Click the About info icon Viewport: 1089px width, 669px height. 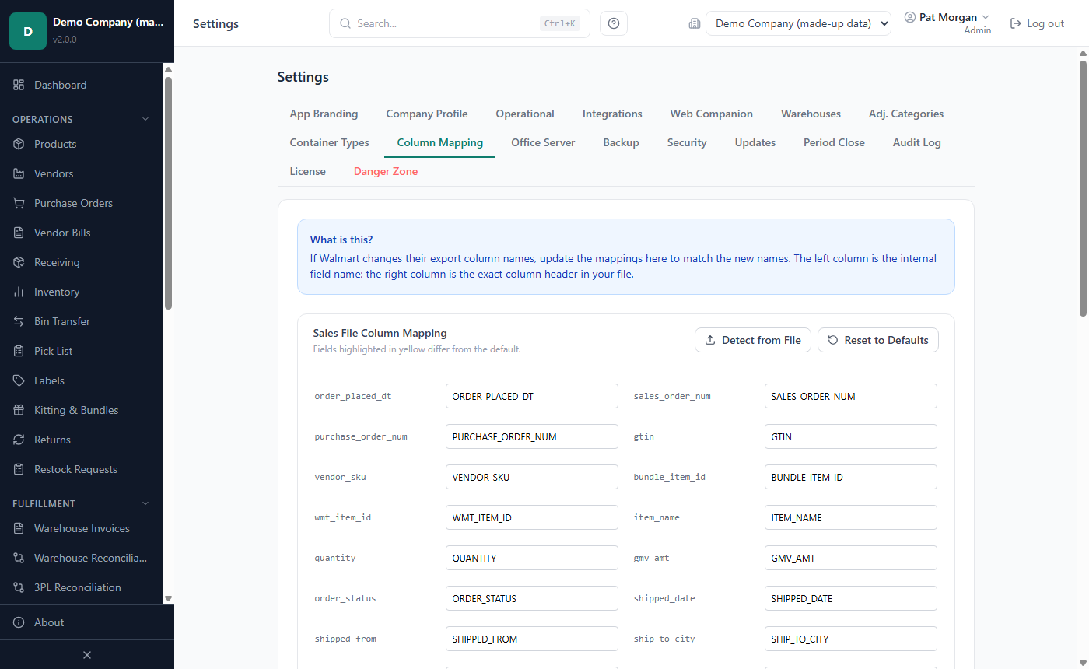pos(19,622)
